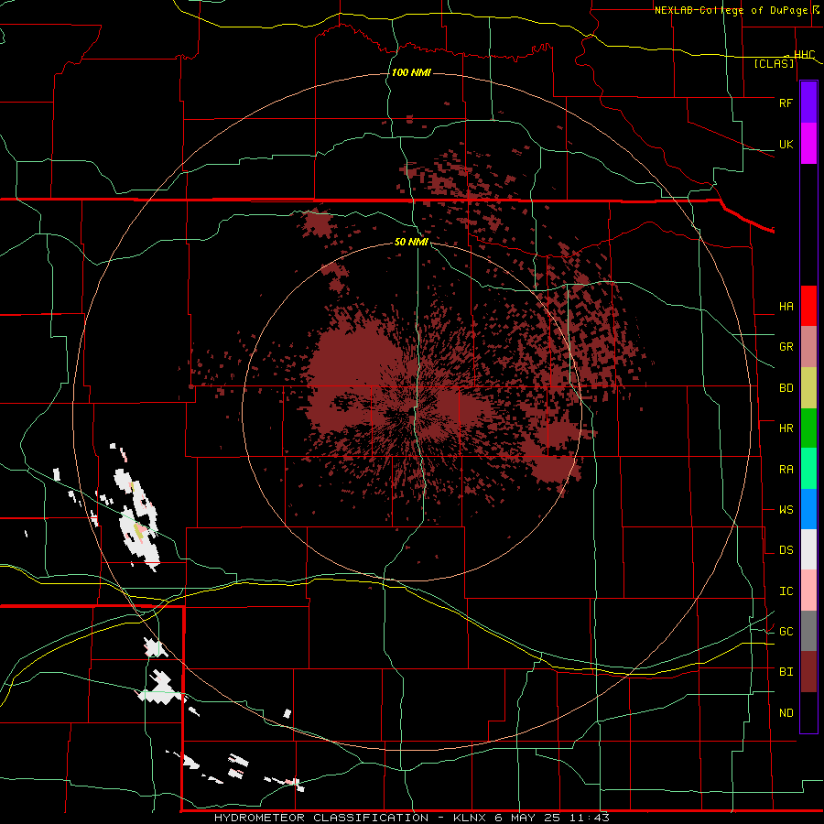The height and width of the screenshot is (824, 824).
Task: Select the magenta UK legend color swatch
Action: point(808,144)
